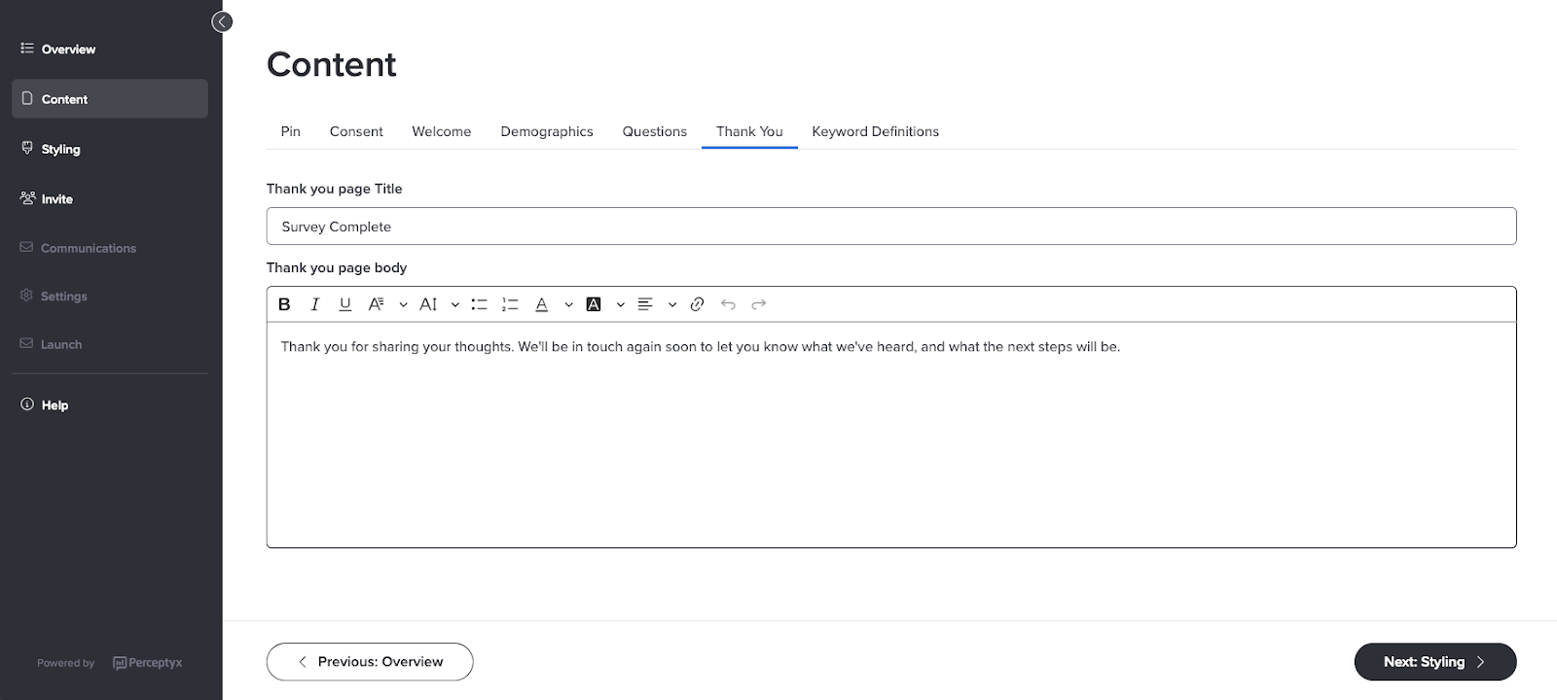Switch to the Pin tab
Image resolution: width=1557 pixels, height=700 pixels.
pos(291,131)
